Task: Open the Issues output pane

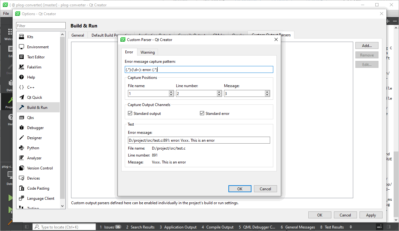Action: [110, 227]
